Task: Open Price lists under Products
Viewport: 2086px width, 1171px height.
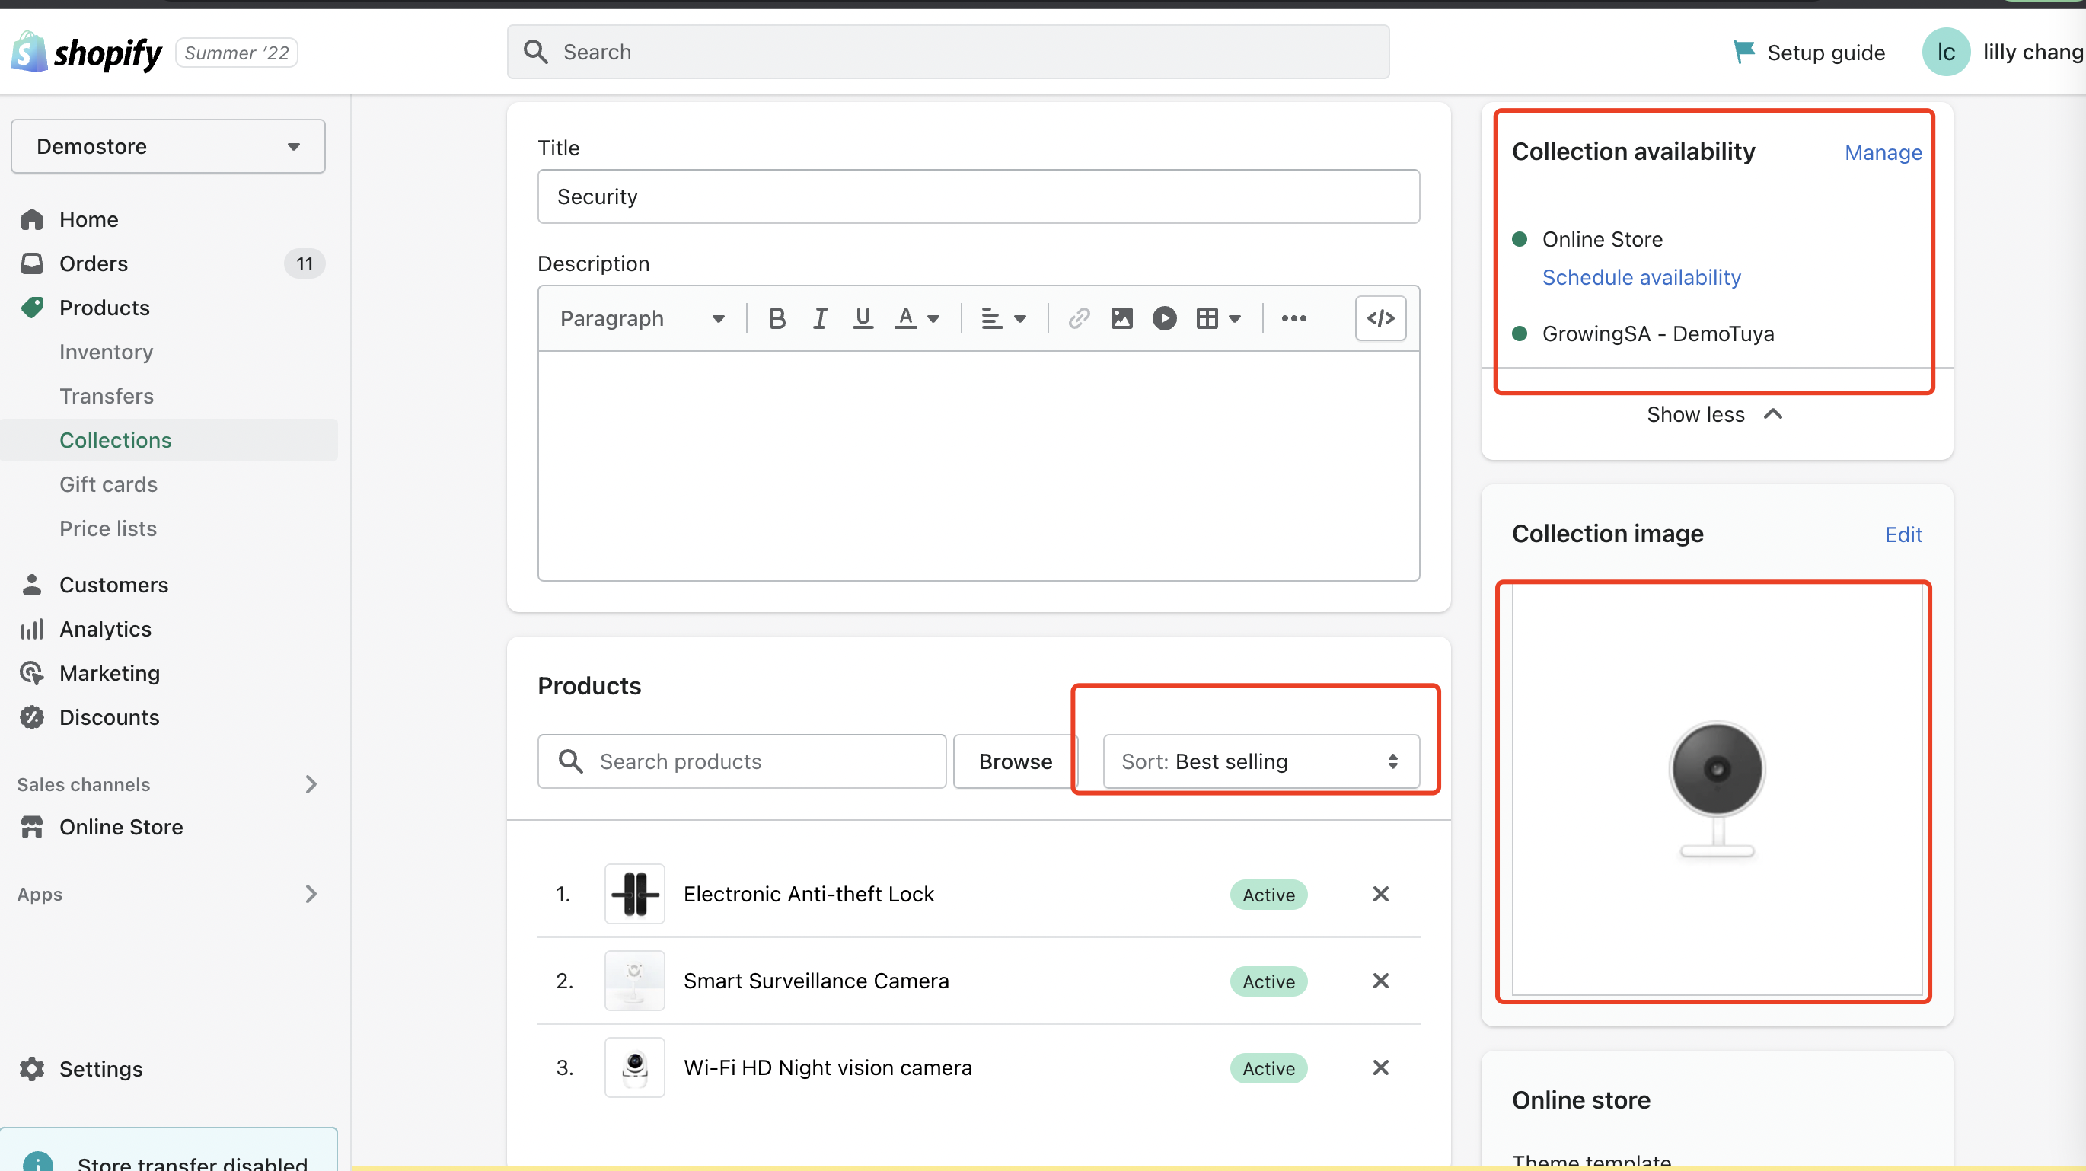Action: click(x=107, y=528)
